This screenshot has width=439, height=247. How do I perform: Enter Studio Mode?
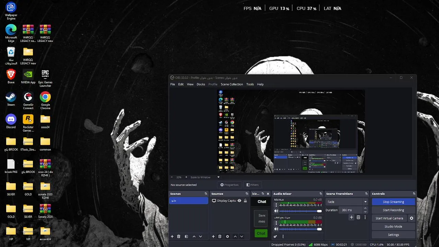tap(393, 226)
